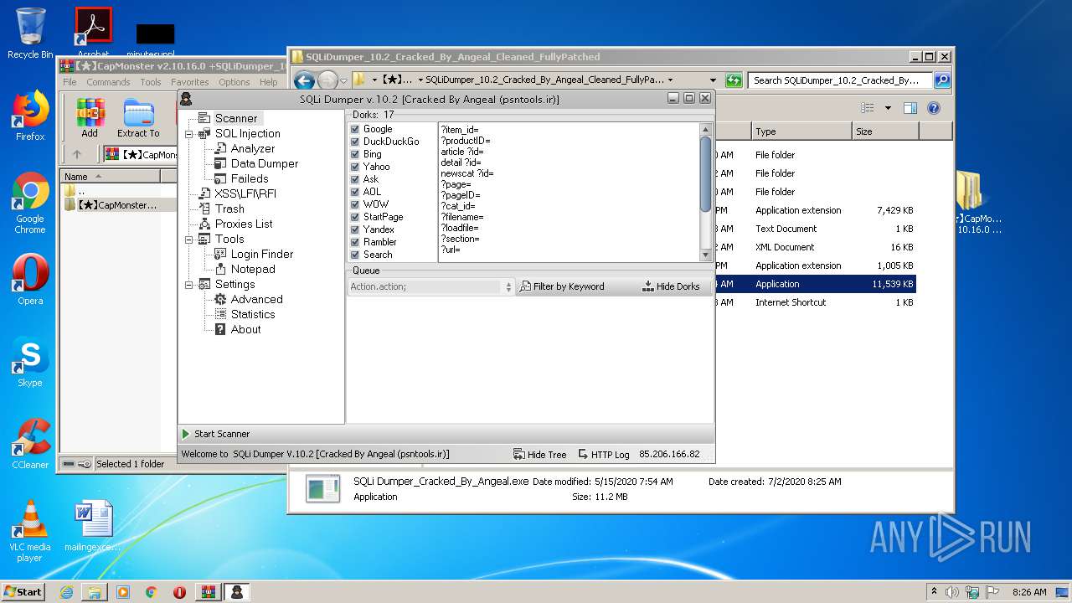Open Analyzer icon in tree
The image size is (1072, 603).
point(220,148)
